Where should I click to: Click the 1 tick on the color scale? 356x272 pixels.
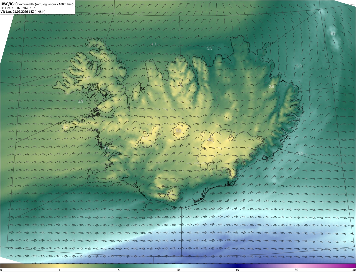(x=60, y=270)
